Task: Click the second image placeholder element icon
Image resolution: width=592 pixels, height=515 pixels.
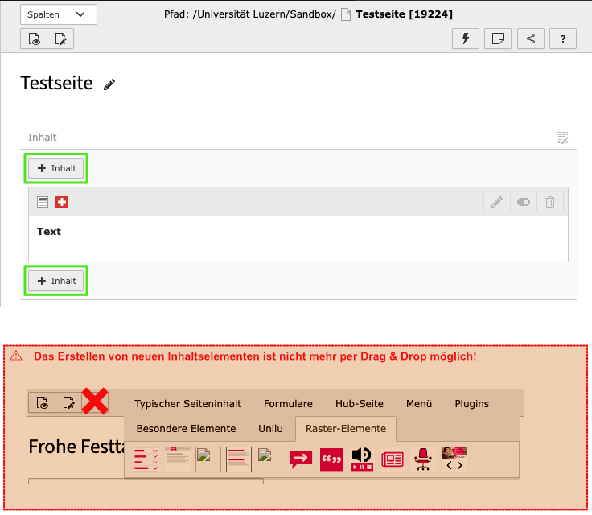Action: tap(269, 459)
